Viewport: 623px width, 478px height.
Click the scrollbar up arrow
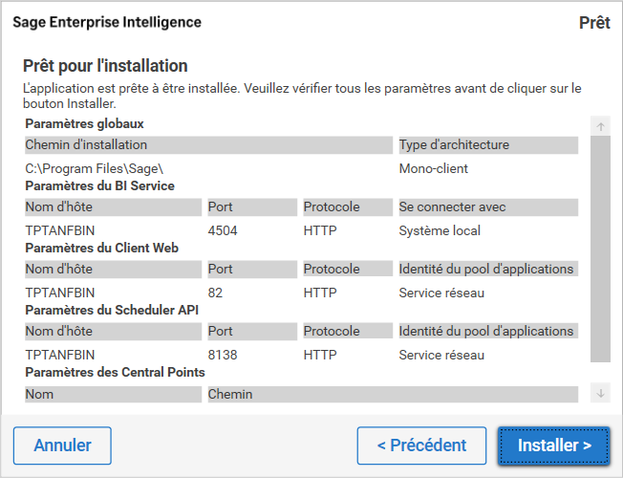tap(600, 126)
